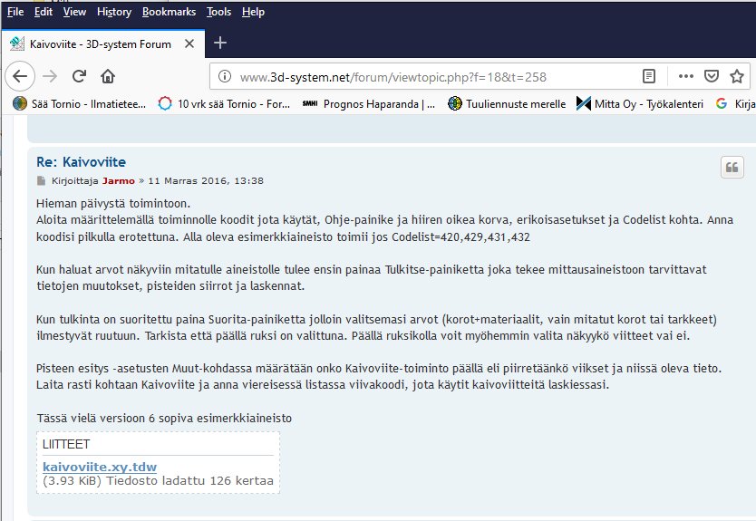Quote the post with quote button
The width and height of the screenshot is (756, 521).
[732, 168]
